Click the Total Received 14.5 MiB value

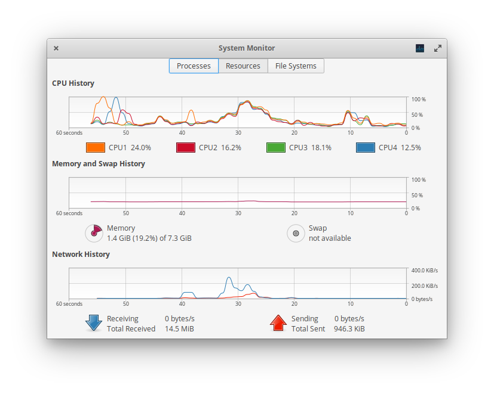[179, 328]
